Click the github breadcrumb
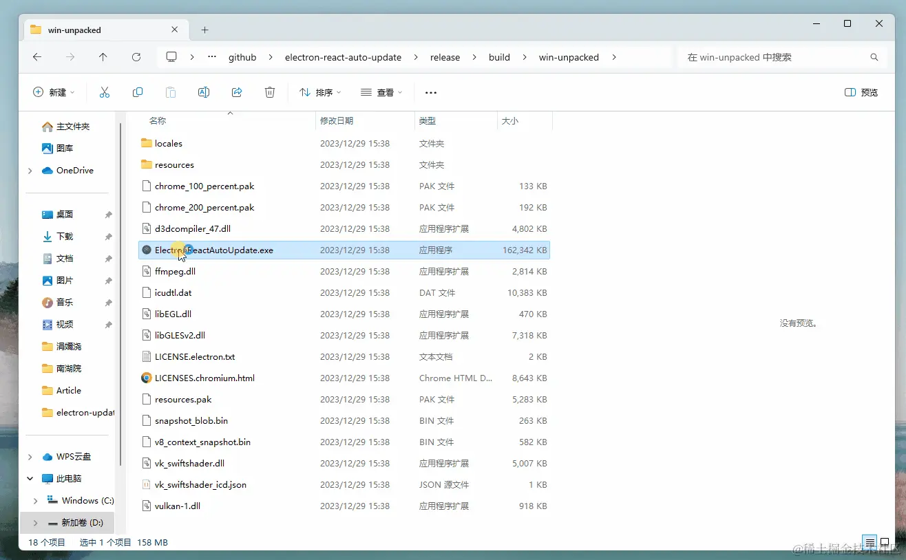The height and width of the screenshot is (560, 906). pyautogui.click(x=242, y=57)
